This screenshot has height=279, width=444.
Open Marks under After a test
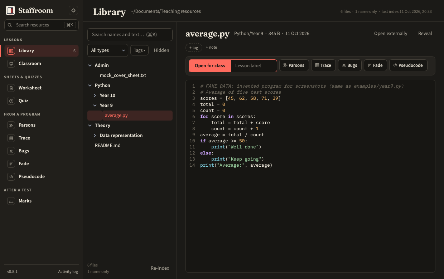tap(42, 201)
